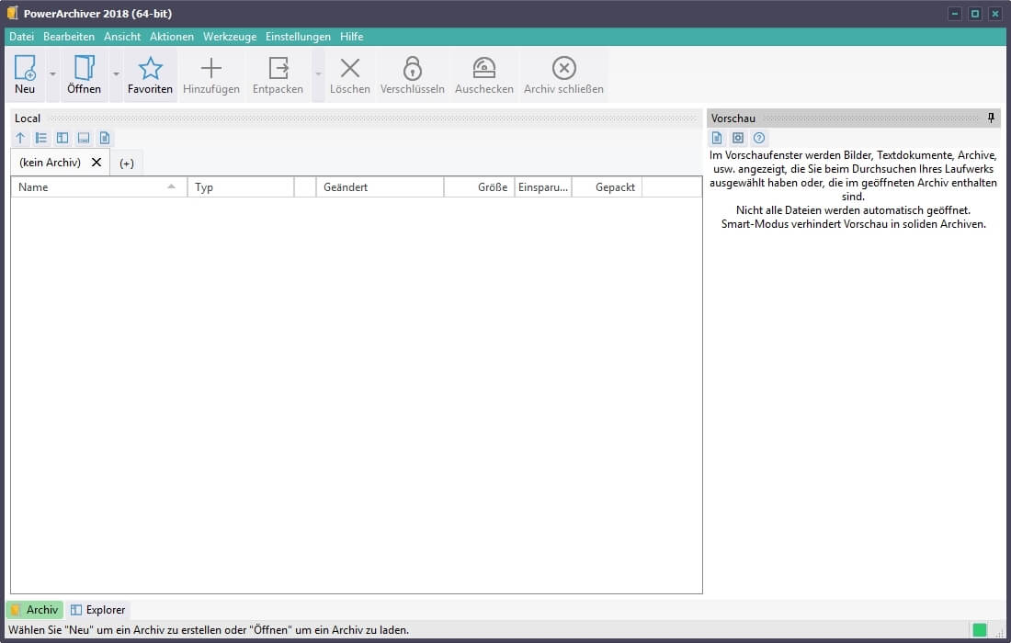Image resolution: width=1011 pixels, height=643 pixels.
Task: Open the preview settings gear icon
Action: pos(738,138)
